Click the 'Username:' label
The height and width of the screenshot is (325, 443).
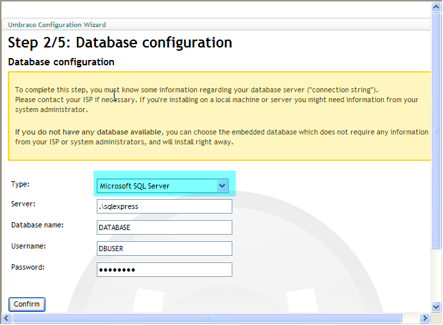pyautogui.click(x=28, y=246)
